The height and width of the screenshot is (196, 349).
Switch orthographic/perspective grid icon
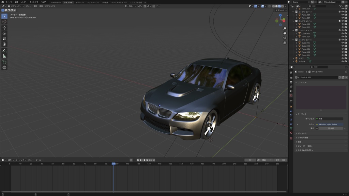(285, 43)
